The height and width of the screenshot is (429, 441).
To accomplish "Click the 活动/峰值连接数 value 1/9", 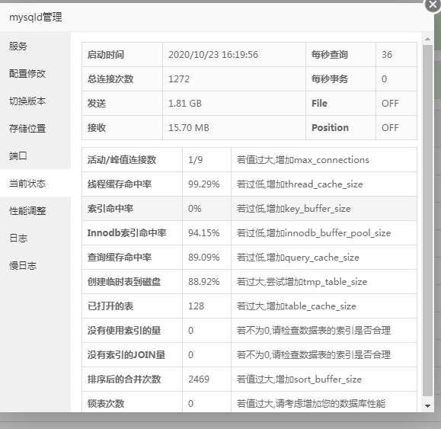I will [195, 160].
